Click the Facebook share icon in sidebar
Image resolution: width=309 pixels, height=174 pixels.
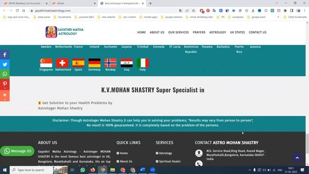[x=5, y=55]
